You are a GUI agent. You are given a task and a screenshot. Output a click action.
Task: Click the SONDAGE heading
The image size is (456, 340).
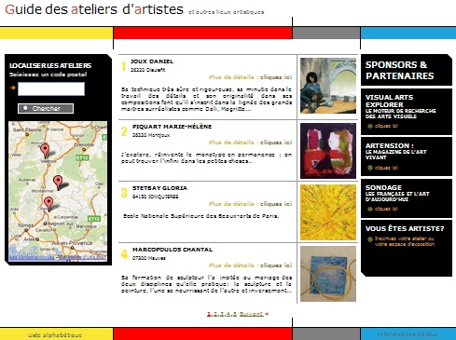(x=383, y=187)
